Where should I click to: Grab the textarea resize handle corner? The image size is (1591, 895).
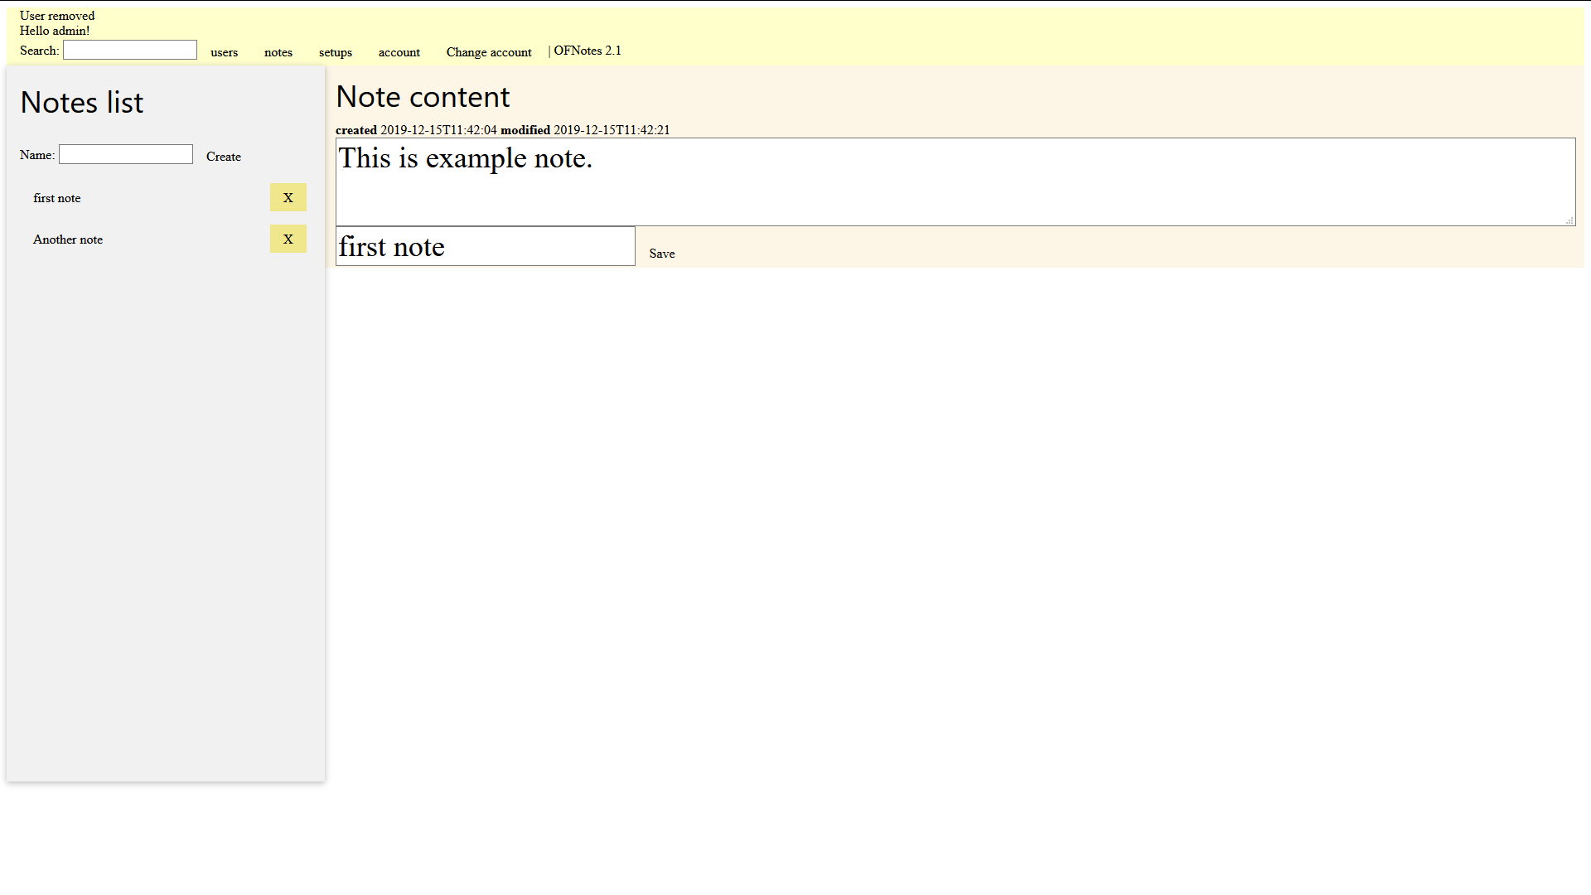(1569, 220)
